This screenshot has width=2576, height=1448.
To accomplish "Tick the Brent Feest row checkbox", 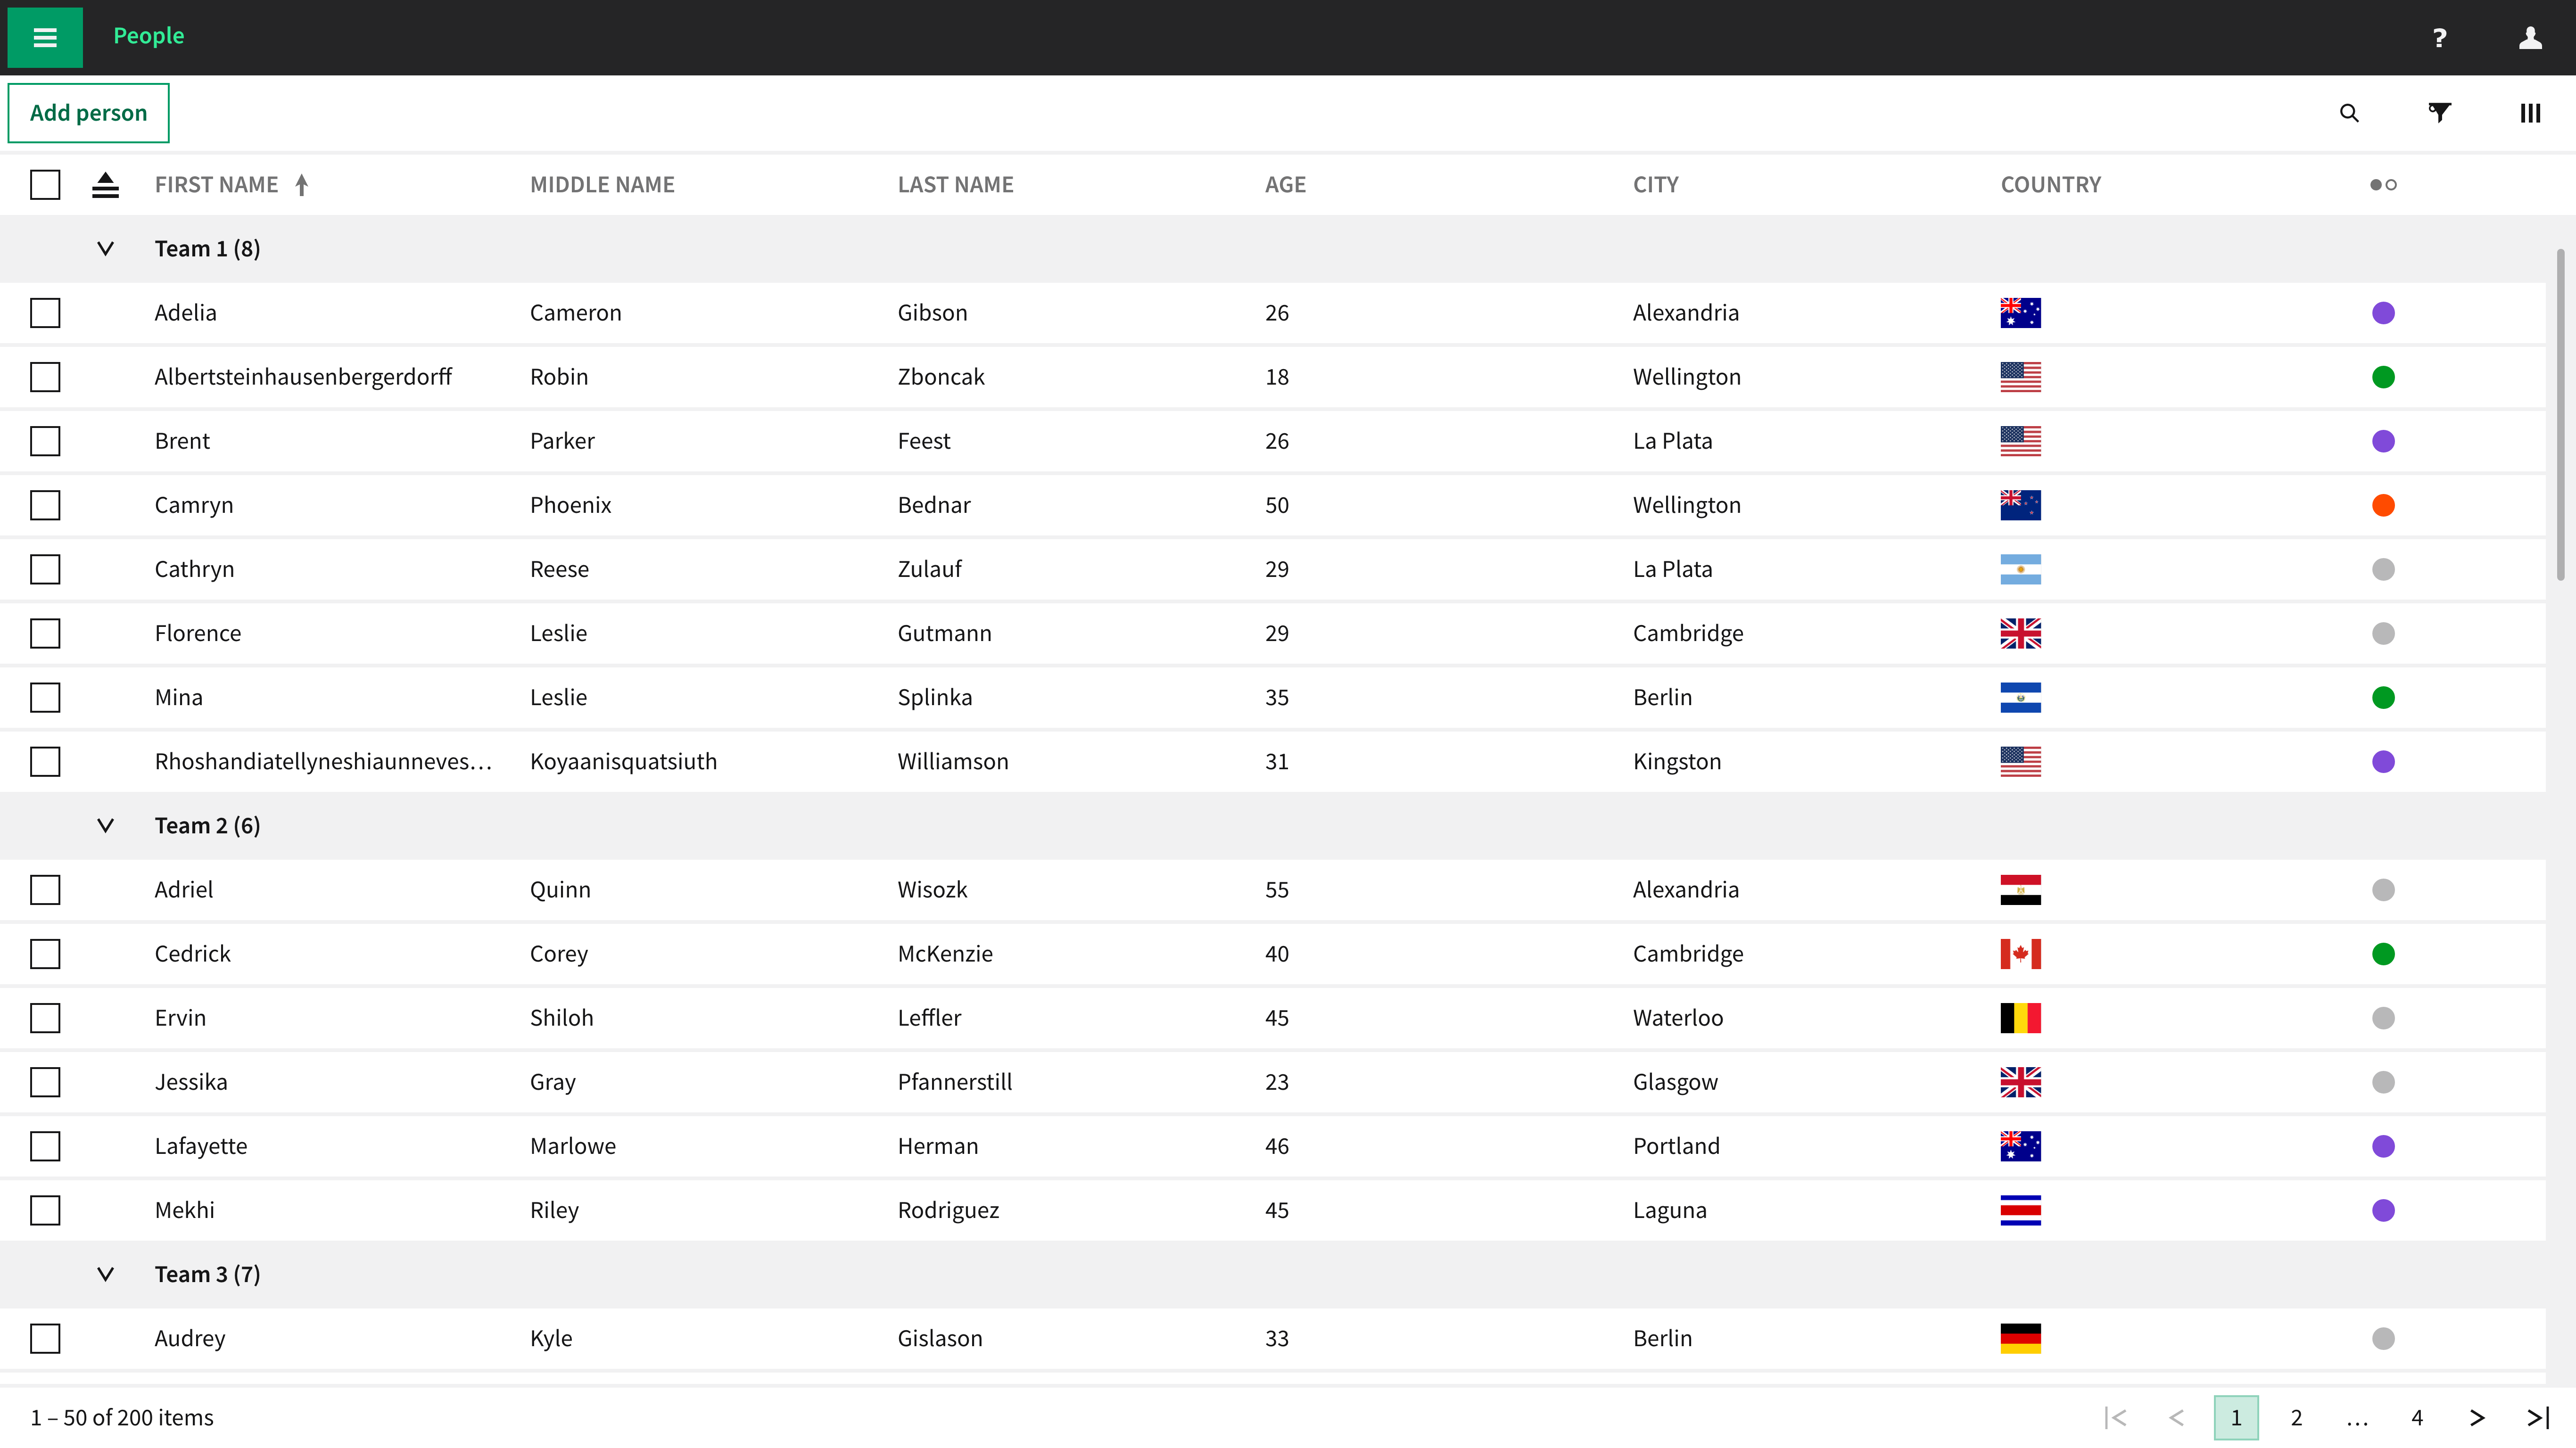I will pos(45,441).
